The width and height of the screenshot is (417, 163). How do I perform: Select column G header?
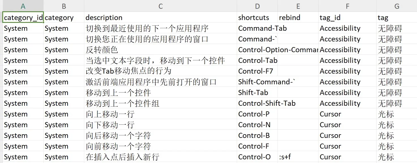click(x=397, y=6)
